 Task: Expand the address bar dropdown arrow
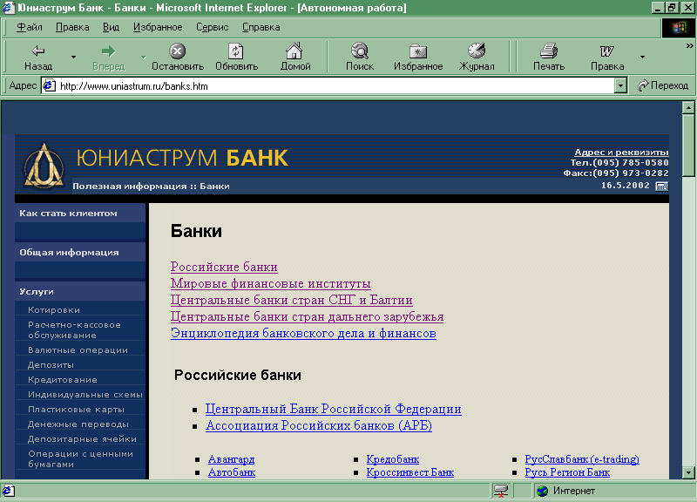620,86
